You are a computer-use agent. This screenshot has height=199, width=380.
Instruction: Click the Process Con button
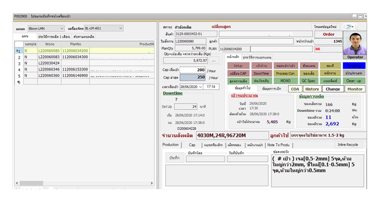coord(285,73)
